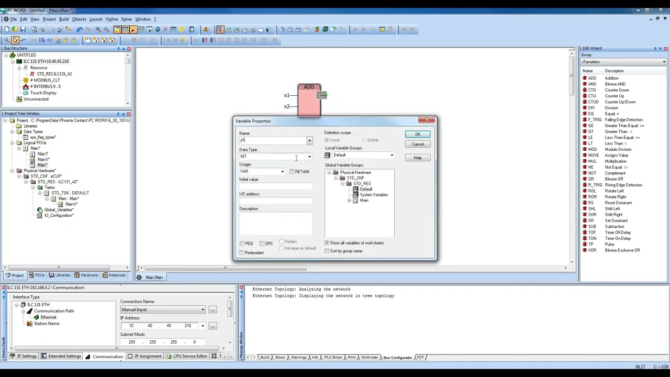
Task: Click the Zoom out magnifier icon
Action: click(106, 29)
